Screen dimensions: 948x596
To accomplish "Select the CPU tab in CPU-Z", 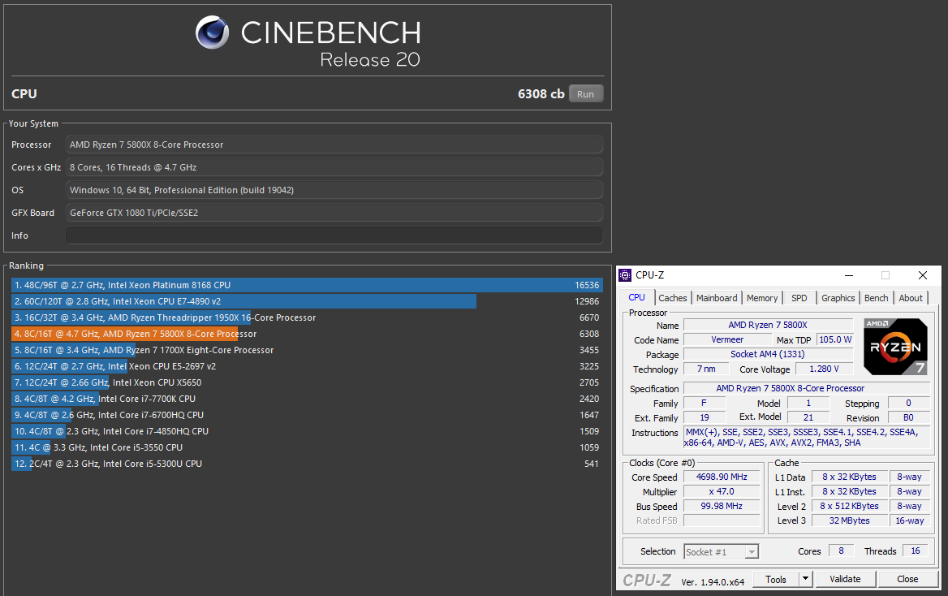I will [636, 297].
